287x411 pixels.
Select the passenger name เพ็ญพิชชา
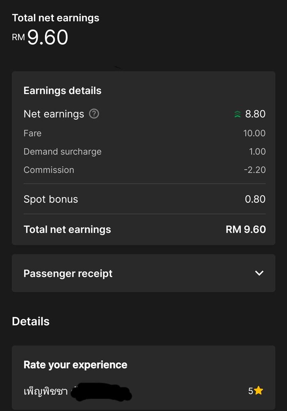point(46,391)
